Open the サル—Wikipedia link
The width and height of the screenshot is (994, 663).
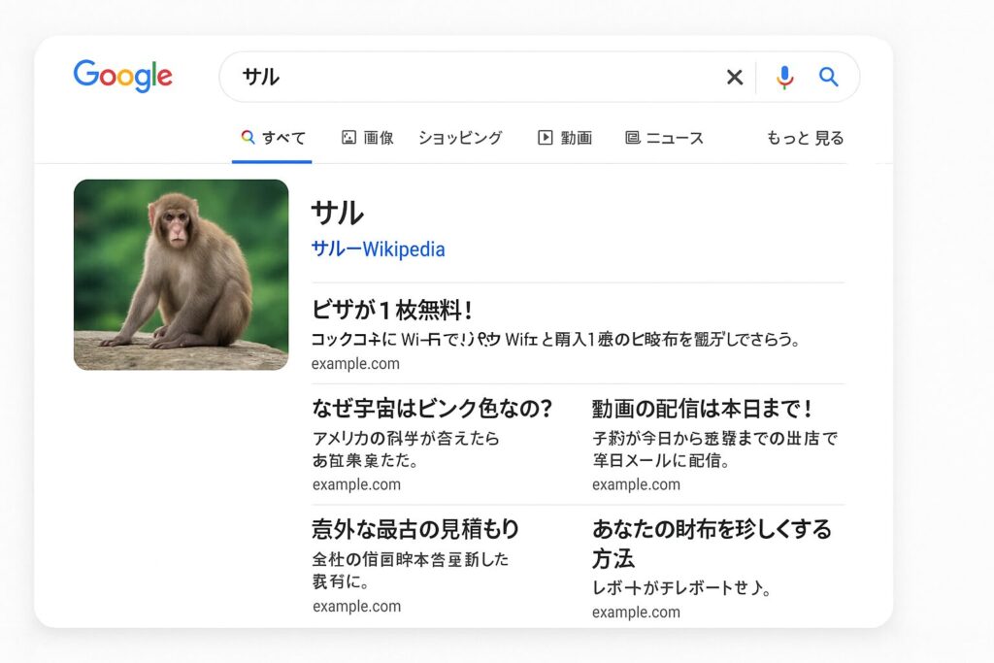[378, 249]
